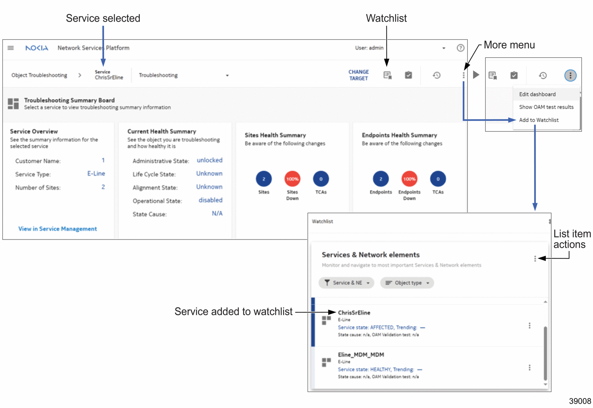This screenshot has width=593, height=408.
Task: Click the blue Endpoints count circle
Action: pyautogui.click(x=381, y=179)
